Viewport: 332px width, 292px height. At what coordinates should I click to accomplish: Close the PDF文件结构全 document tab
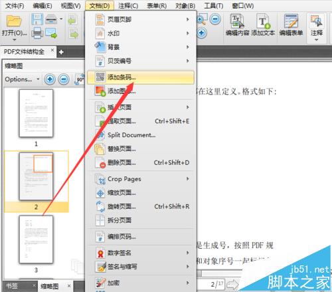click(52, 51)
